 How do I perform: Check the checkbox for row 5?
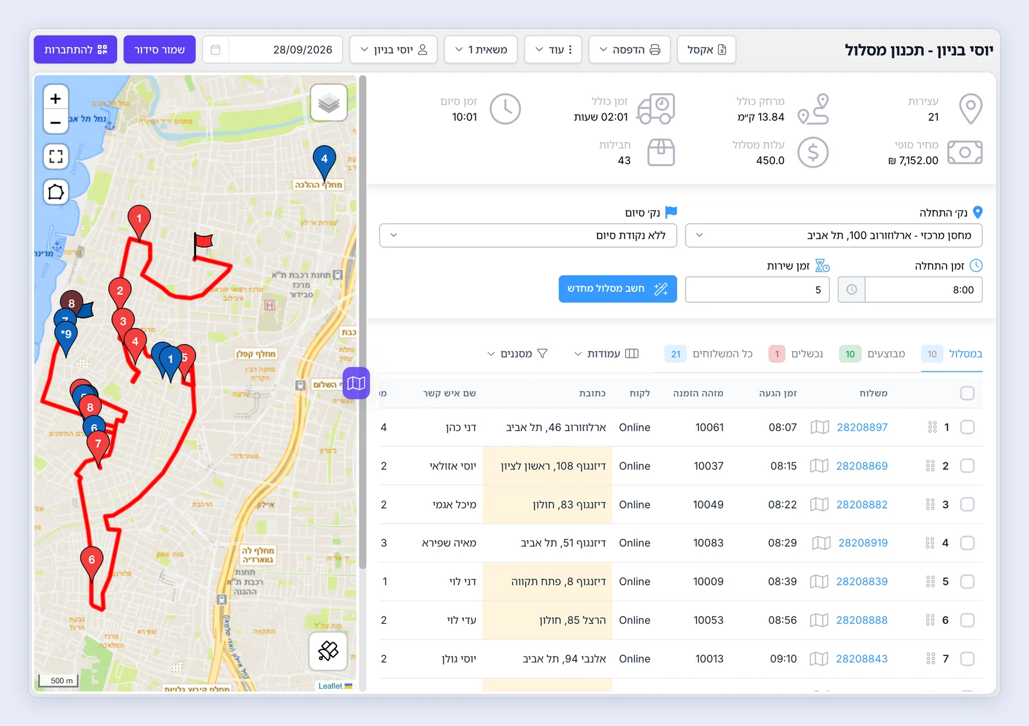(x=967, y=581)
